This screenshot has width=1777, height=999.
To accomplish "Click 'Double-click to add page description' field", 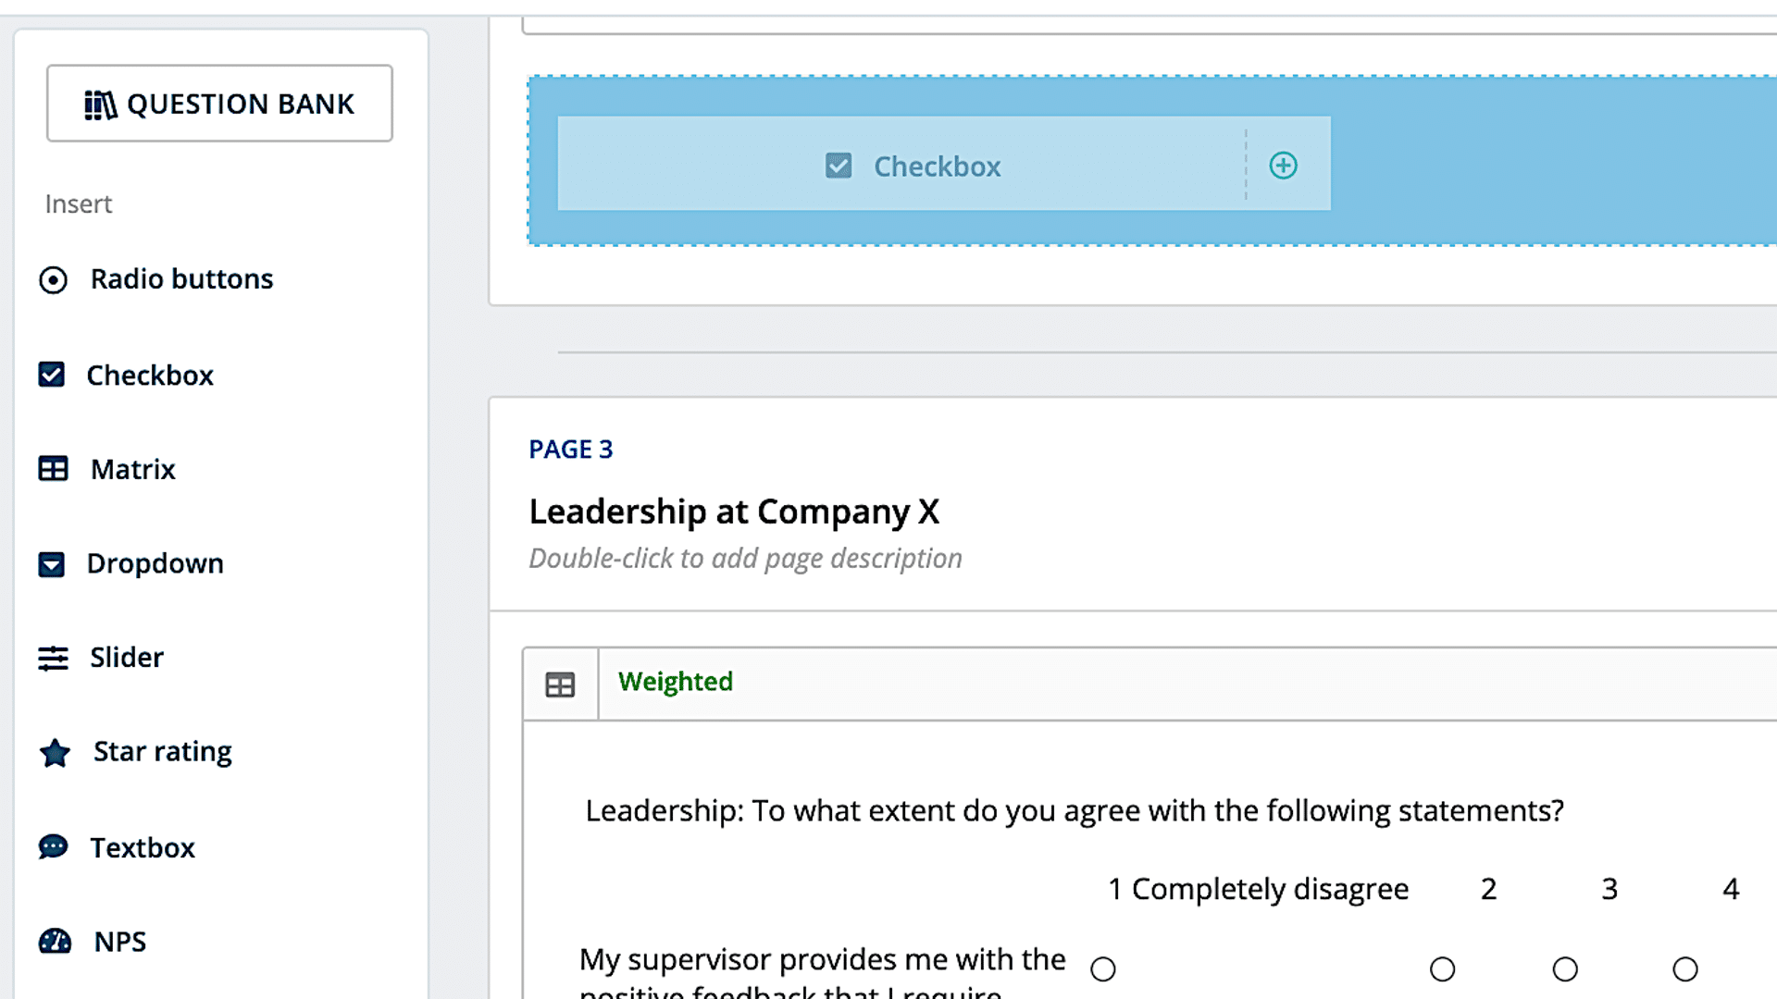I will [745, 559].
